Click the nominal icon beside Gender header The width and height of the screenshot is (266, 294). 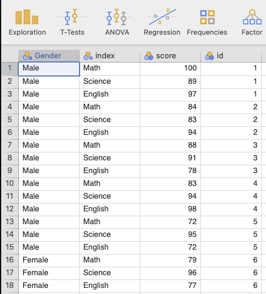[x=27, y=56]
